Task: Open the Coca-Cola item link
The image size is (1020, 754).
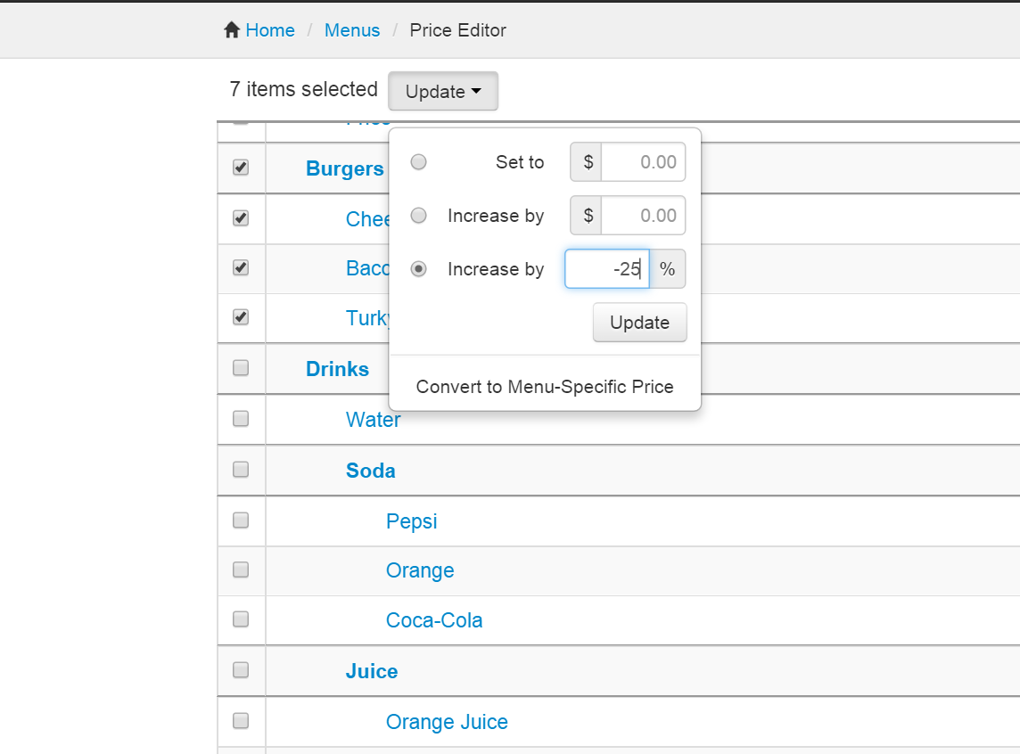Action: [x=434, y=619]
